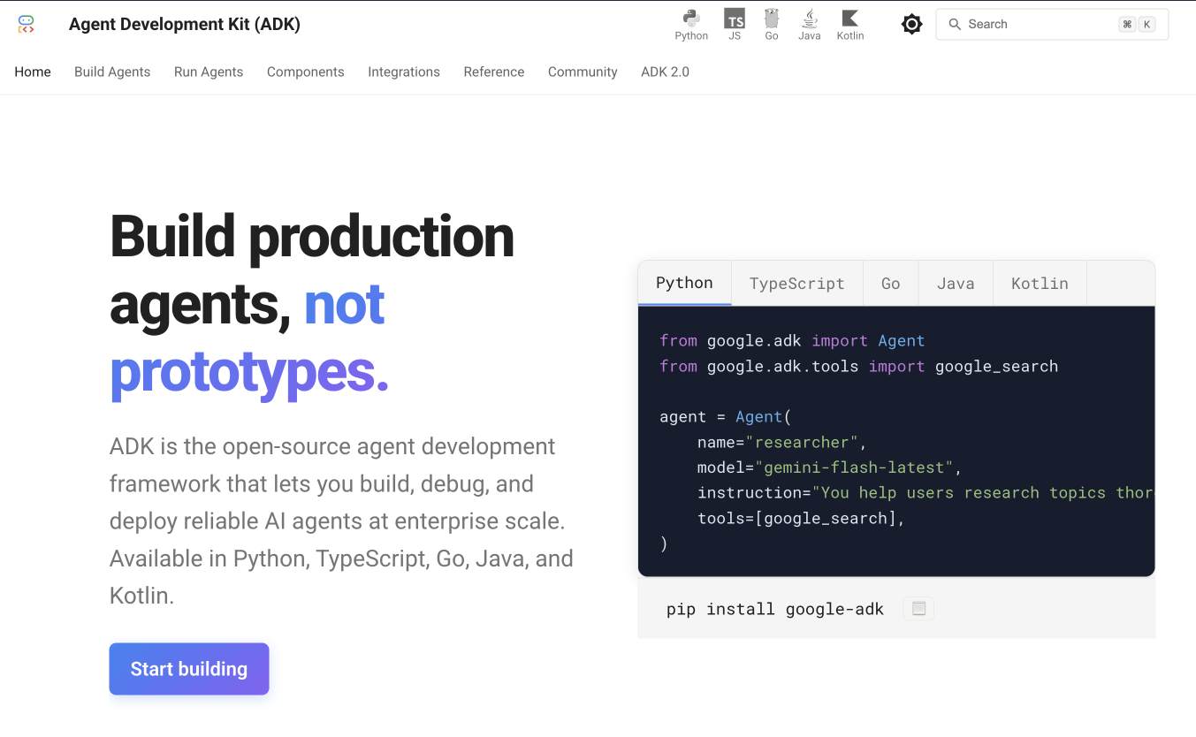Switch code sample to Python tab
Viewport: 1196px width, 737px height.
tap(684, 283)
